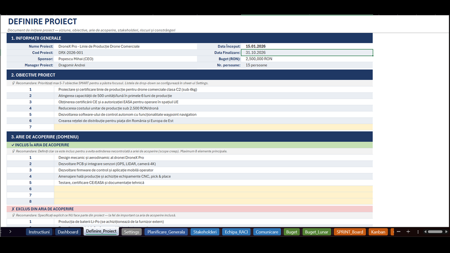This screenshot has width=450, height=253.
Task: Click the Buget value 2,500,000 RON
Action: [307, 59]
